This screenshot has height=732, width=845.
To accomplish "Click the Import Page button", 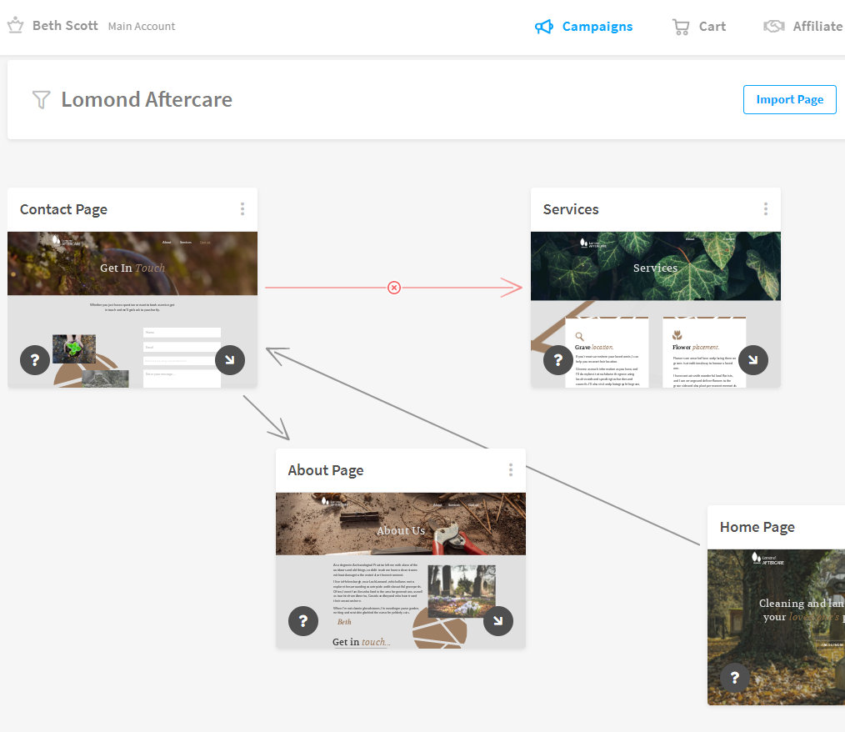I will 789,100.
